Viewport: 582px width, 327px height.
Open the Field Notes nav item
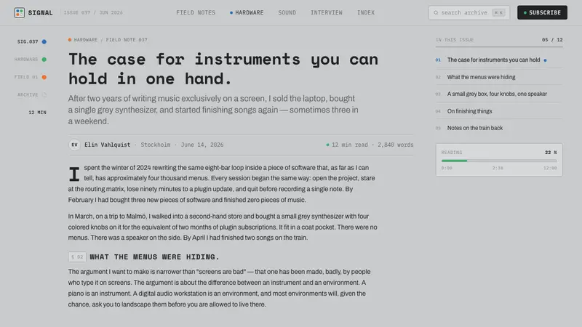click(x=196, y=12)
